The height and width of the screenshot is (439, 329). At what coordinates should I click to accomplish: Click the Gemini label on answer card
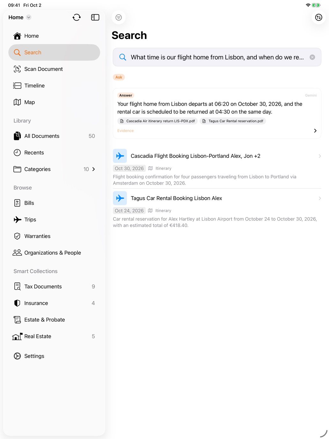[x=311, y=95]
